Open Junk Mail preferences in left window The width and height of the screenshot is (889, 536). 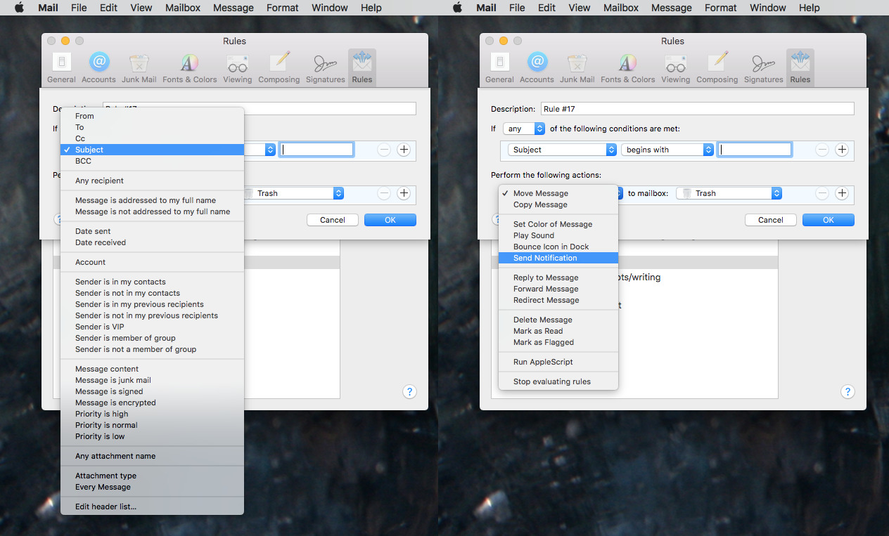[x=139, y=68]
